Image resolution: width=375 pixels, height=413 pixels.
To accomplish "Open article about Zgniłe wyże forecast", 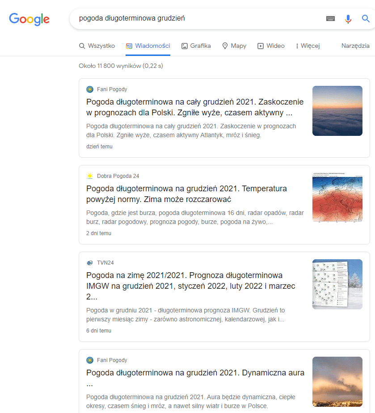I will pyautogui.click(x=195, y=107).
